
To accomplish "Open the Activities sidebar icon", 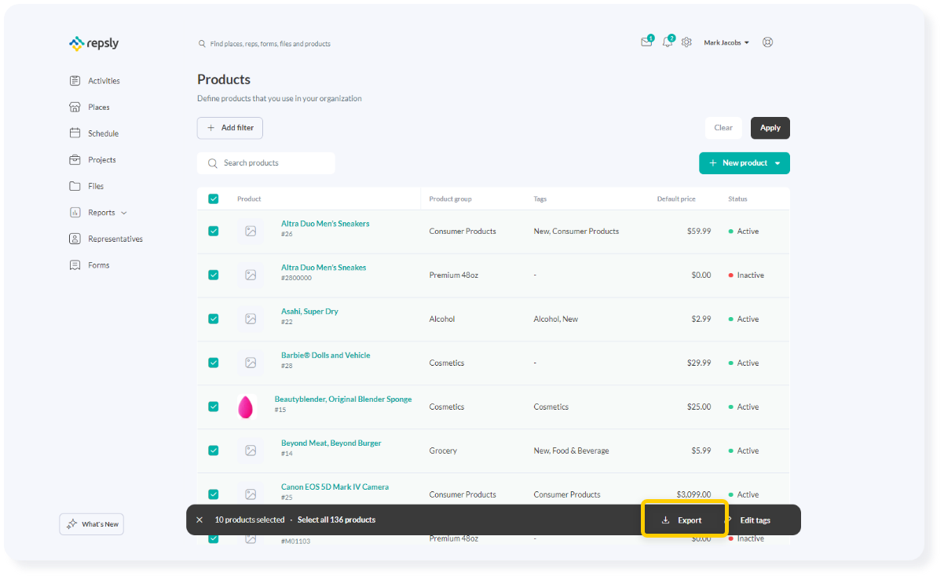I will (x=75, y=81).
